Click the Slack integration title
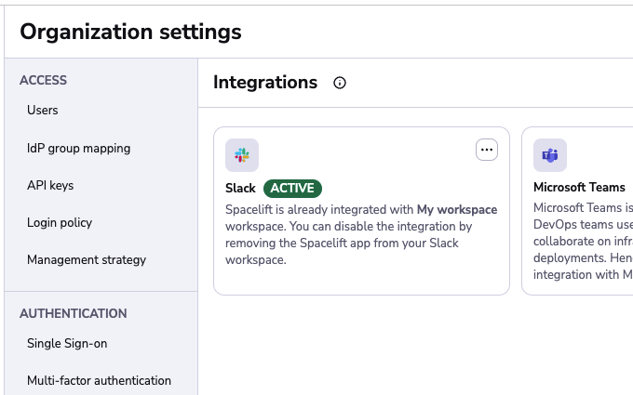 [240, 188]
